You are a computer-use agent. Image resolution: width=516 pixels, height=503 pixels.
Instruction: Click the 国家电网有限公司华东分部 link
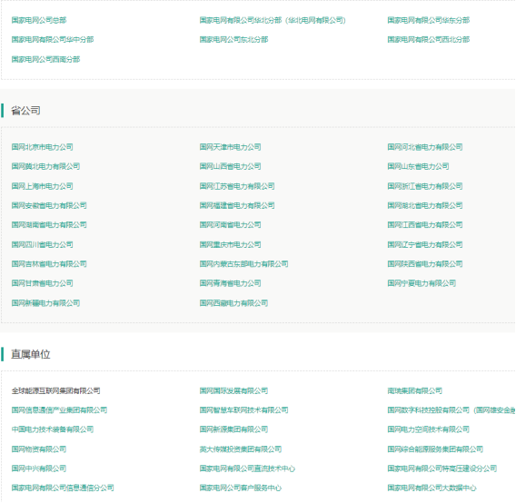pos(429,20)
